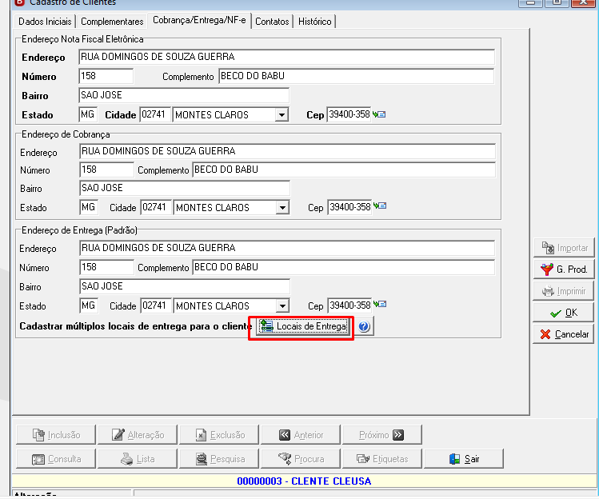Select the Histórico tab
This screenshot has width=599, height=499.
click(315, 22)
